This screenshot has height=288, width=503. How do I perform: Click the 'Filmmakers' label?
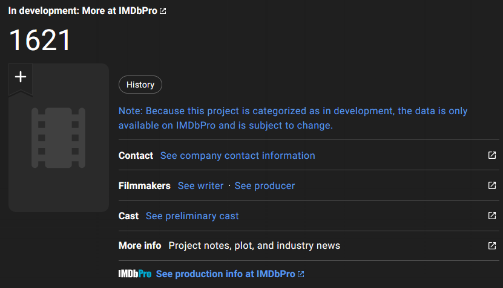[144, 185]
